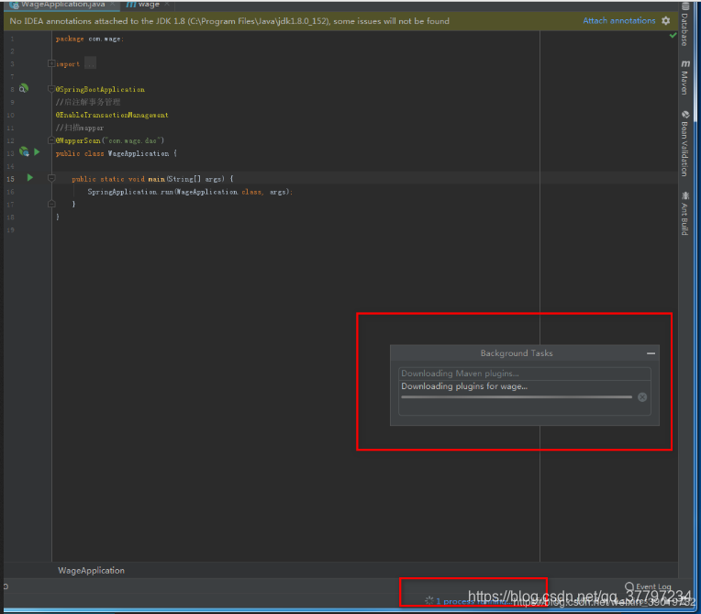The height and width of the screenshot is (614, 701).
Task: Close the wage editor tab
Action: point(167,4)
